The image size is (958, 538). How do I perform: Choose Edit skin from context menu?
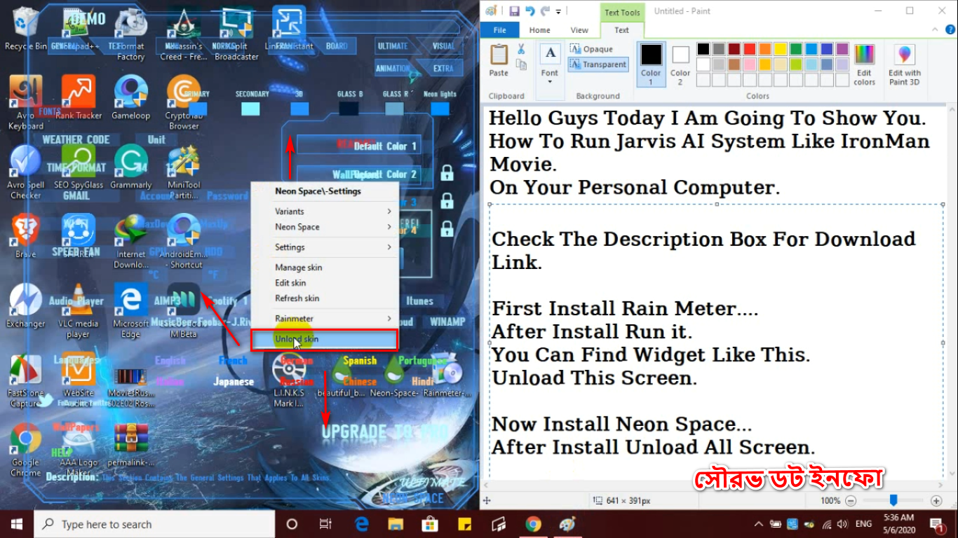pos(325,283)
